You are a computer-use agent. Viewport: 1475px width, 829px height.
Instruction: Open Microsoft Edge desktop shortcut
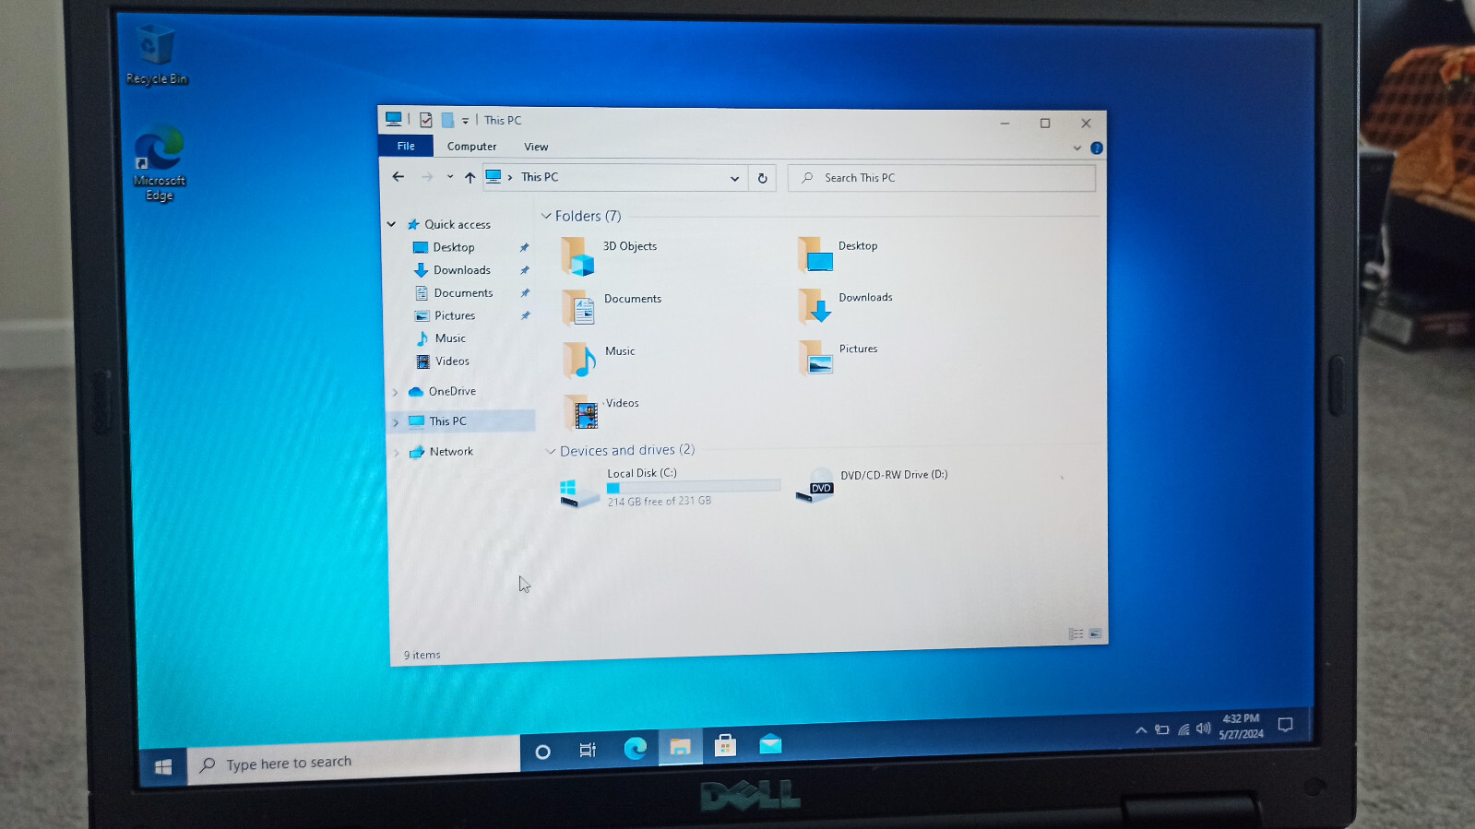[159, 162]
